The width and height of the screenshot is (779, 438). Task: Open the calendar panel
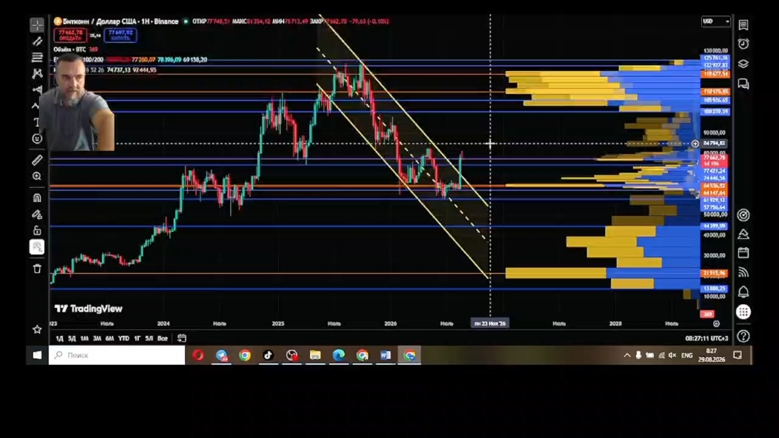click(x=743, y=253)
